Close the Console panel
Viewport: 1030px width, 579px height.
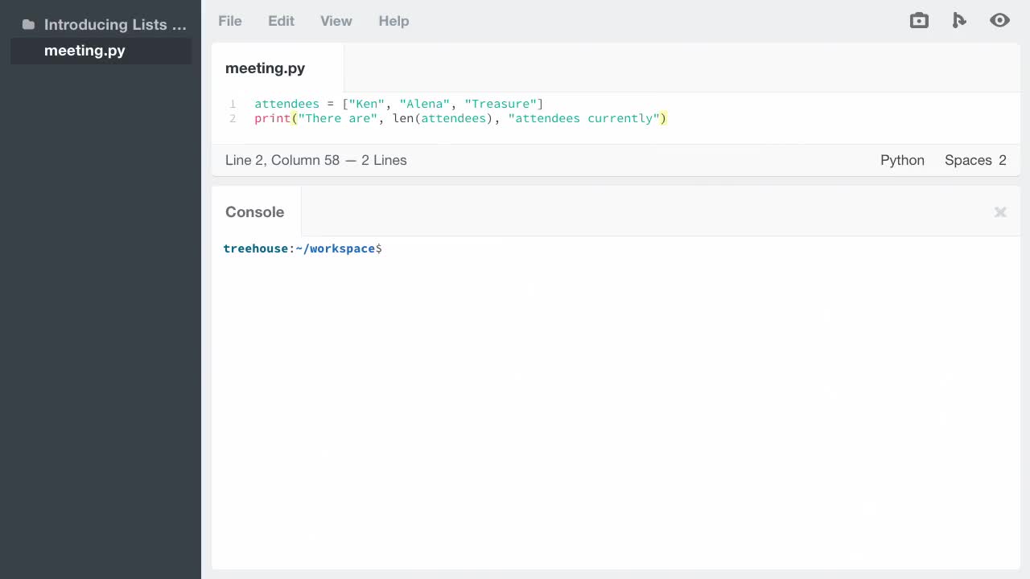click(x=1000, y=211)
